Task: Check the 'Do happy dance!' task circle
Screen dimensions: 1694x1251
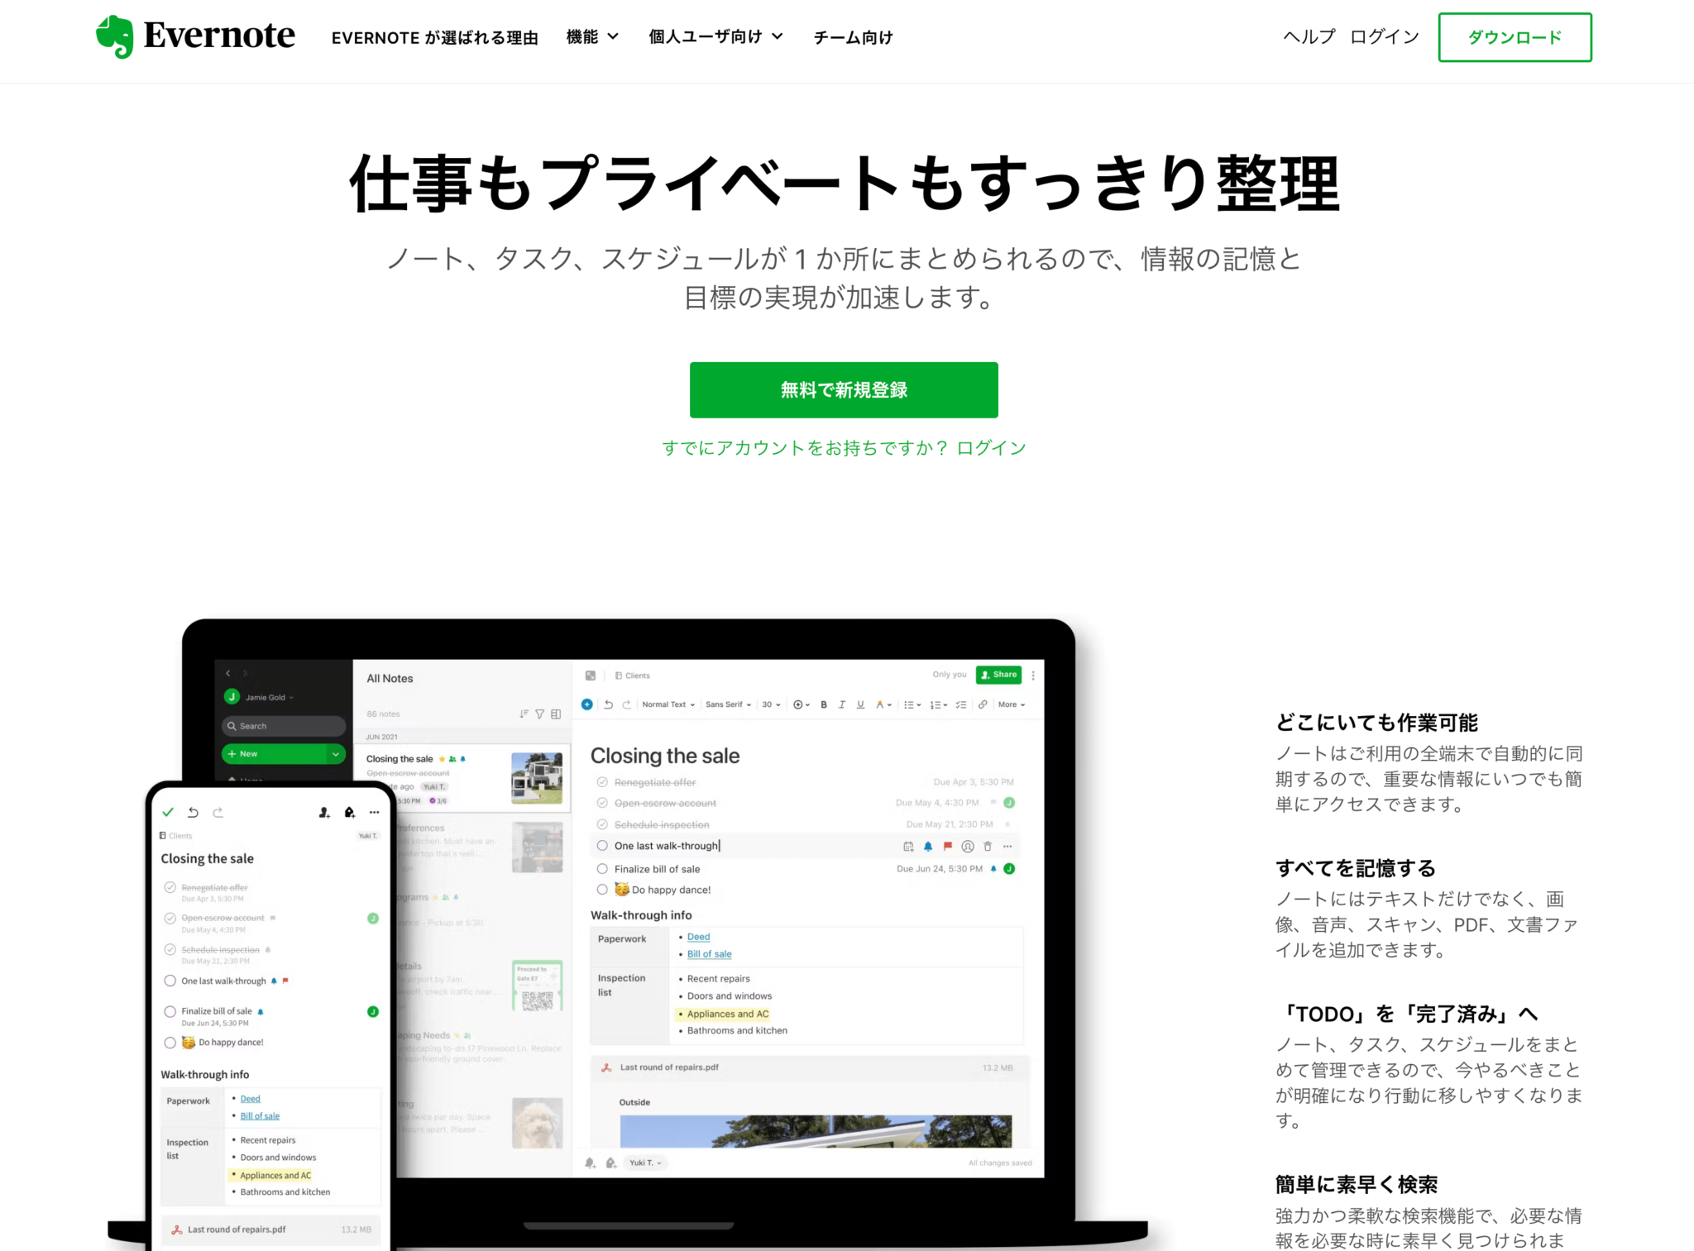Action: [x=602, y=890]
